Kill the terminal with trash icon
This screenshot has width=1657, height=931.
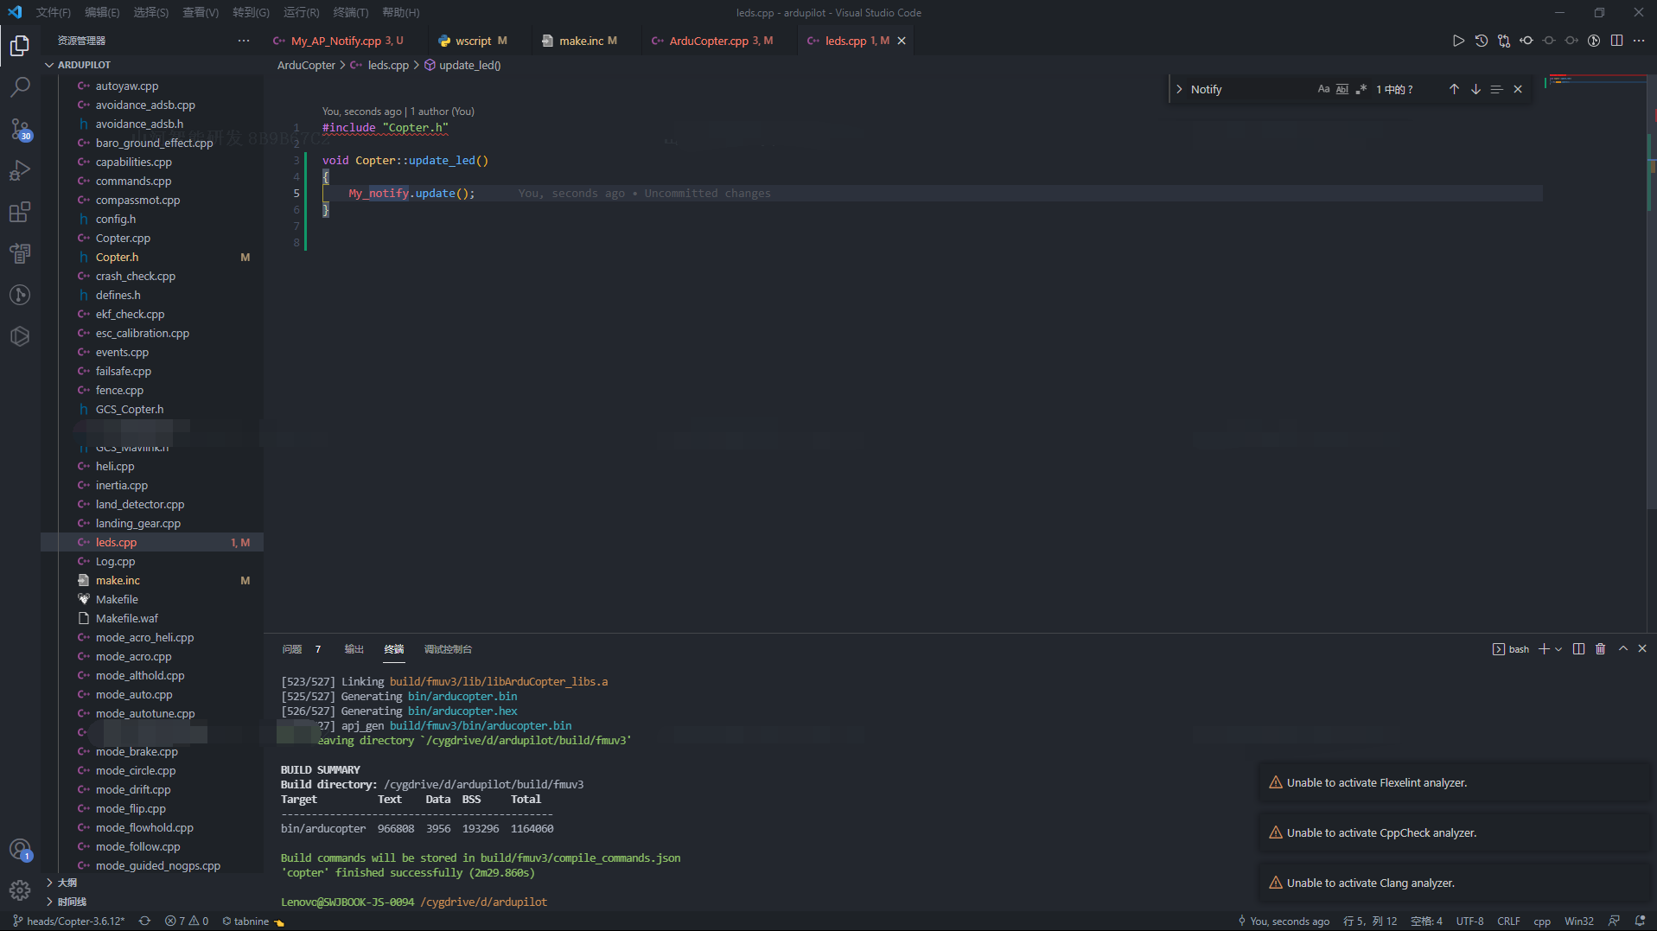tap(1600, 649)
